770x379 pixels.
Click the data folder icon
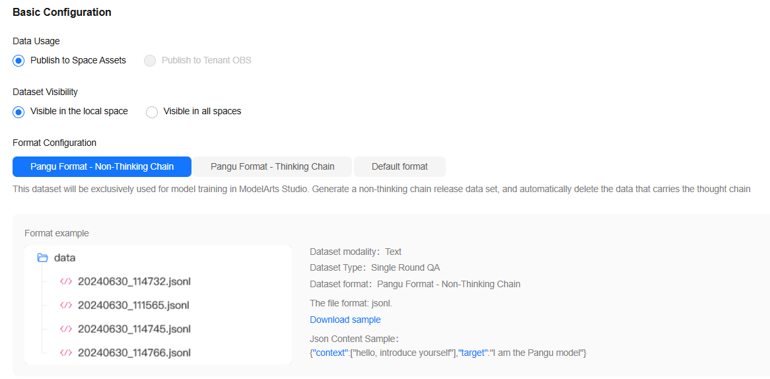point(42,258)
